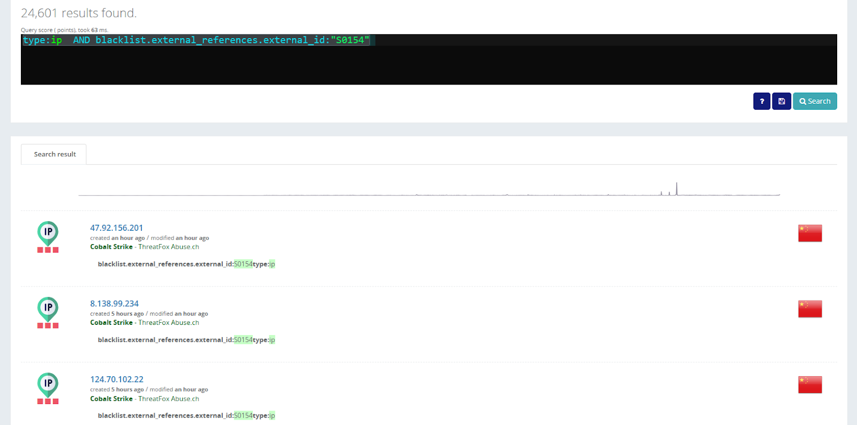Image resolution: width=857 pixels, height=425 pixels.
Task: Click the red severity squares under first IP icon
Action: (x=48, y=250)
